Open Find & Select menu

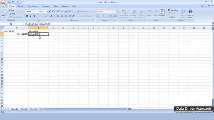[190, 14]
